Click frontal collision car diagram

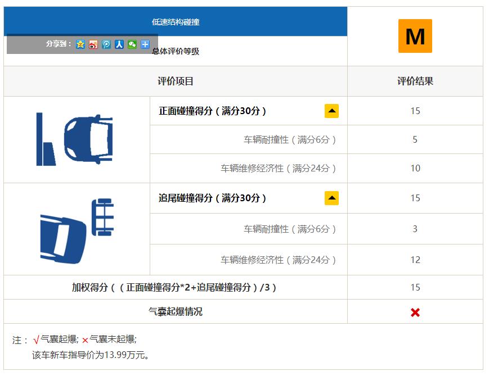pyautogui.click(x=74, y=139)
